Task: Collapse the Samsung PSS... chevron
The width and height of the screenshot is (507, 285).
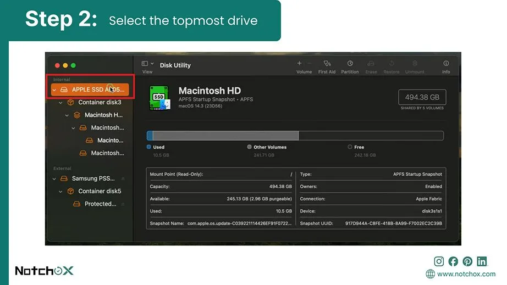Action: (x=54, y=179)
